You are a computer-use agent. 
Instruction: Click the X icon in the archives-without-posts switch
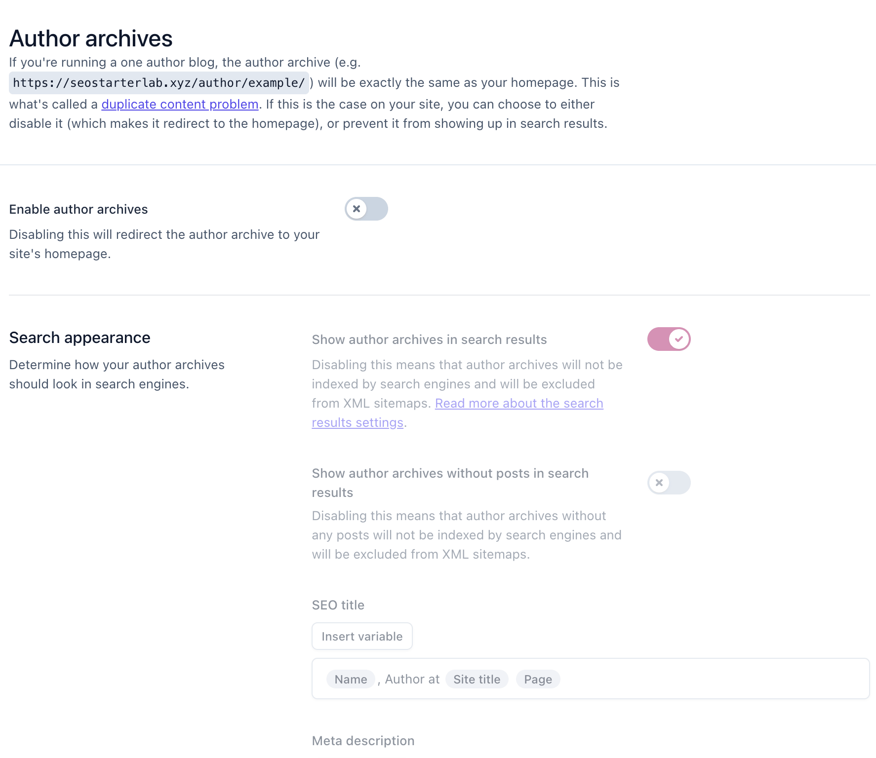pyautogui.click(x=659, y=483)
